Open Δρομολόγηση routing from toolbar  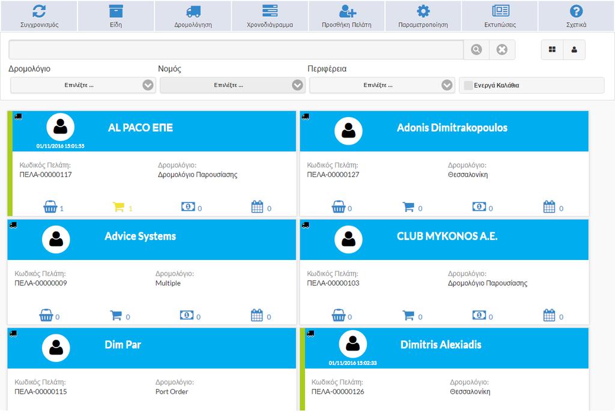click(x=193, y=16)
